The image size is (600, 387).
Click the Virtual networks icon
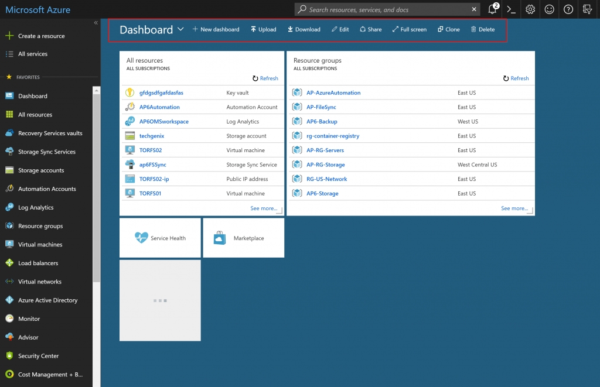(x=9, y=282)
